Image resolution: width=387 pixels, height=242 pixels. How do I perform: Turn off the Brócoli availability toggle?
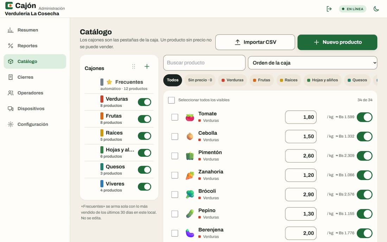(364, 195)
